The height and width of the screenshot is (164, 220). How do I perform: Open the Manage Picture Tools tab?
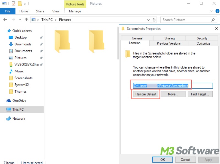point(75,11)
